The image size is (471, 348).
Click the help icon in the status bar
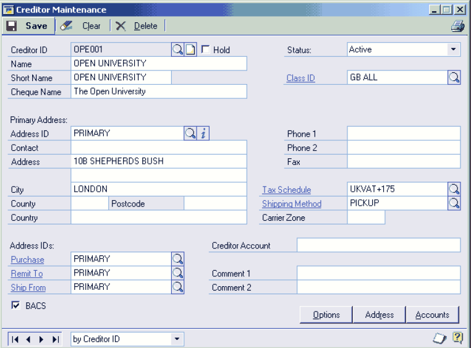(457, 337)
